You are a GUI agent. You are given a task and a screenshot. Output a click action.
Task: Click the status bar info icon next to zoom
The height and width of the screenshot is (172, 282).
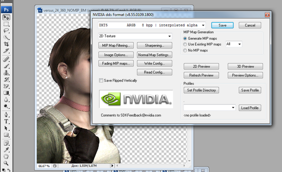[x=55, y=166]
